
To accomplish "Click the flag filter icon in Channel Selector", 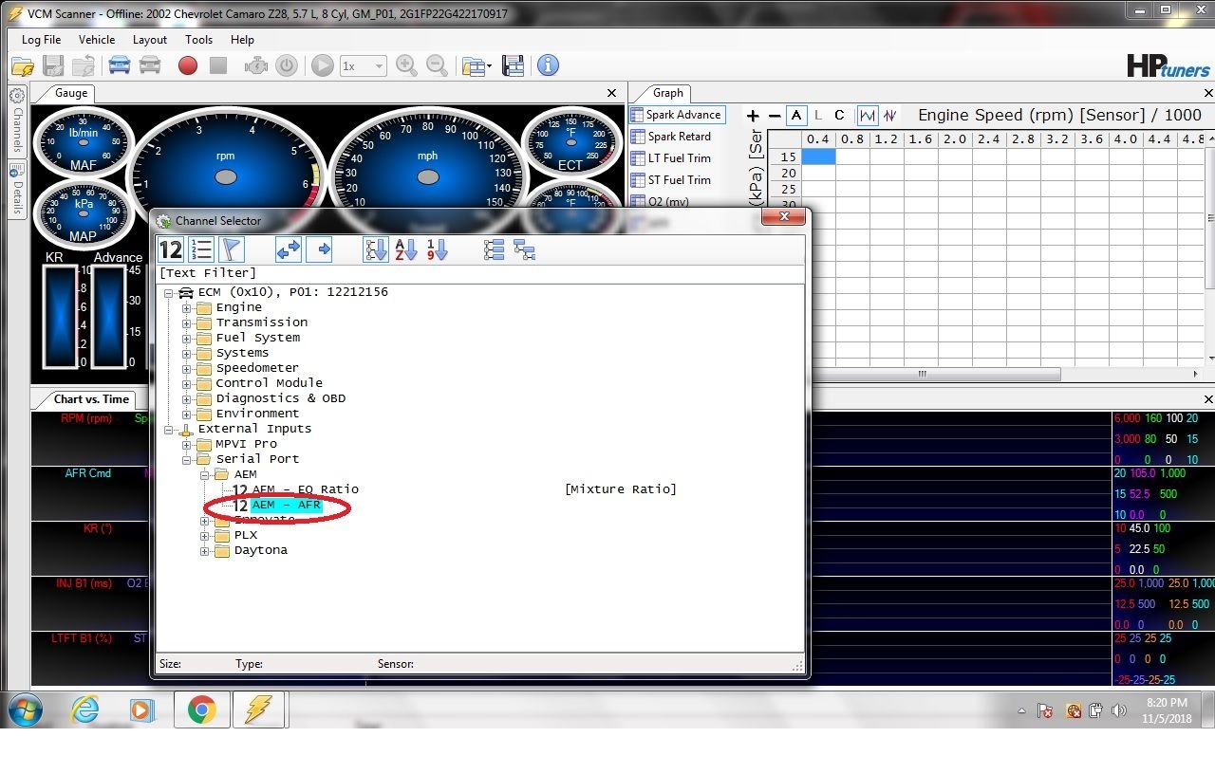I will 232,249.
